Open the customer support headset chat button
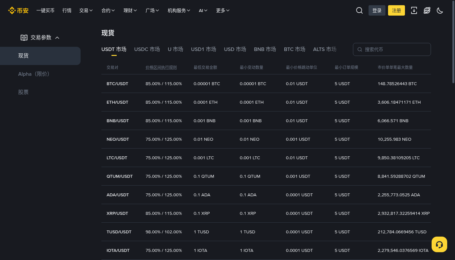 point(439,244)
